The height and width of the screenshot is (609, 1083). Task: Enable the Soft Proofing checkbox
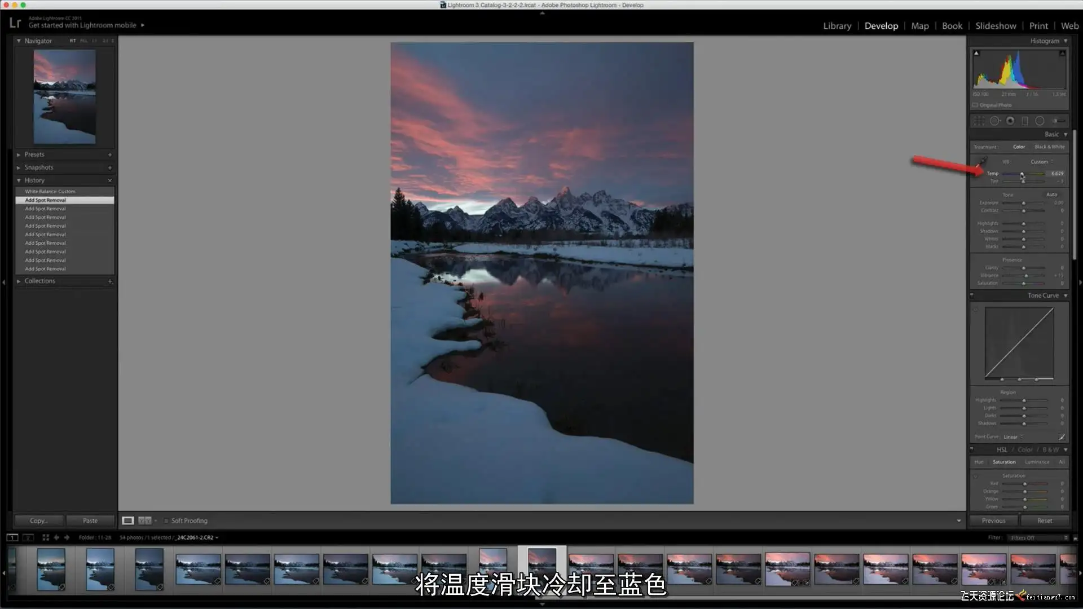[x=166, y=520]
